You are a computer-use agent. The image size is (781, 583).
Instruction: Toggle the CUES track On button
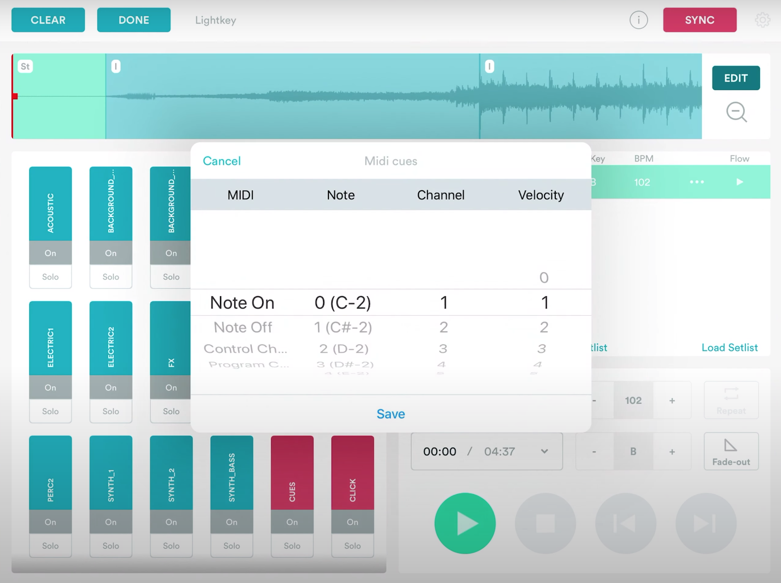(x=292, y=522)
